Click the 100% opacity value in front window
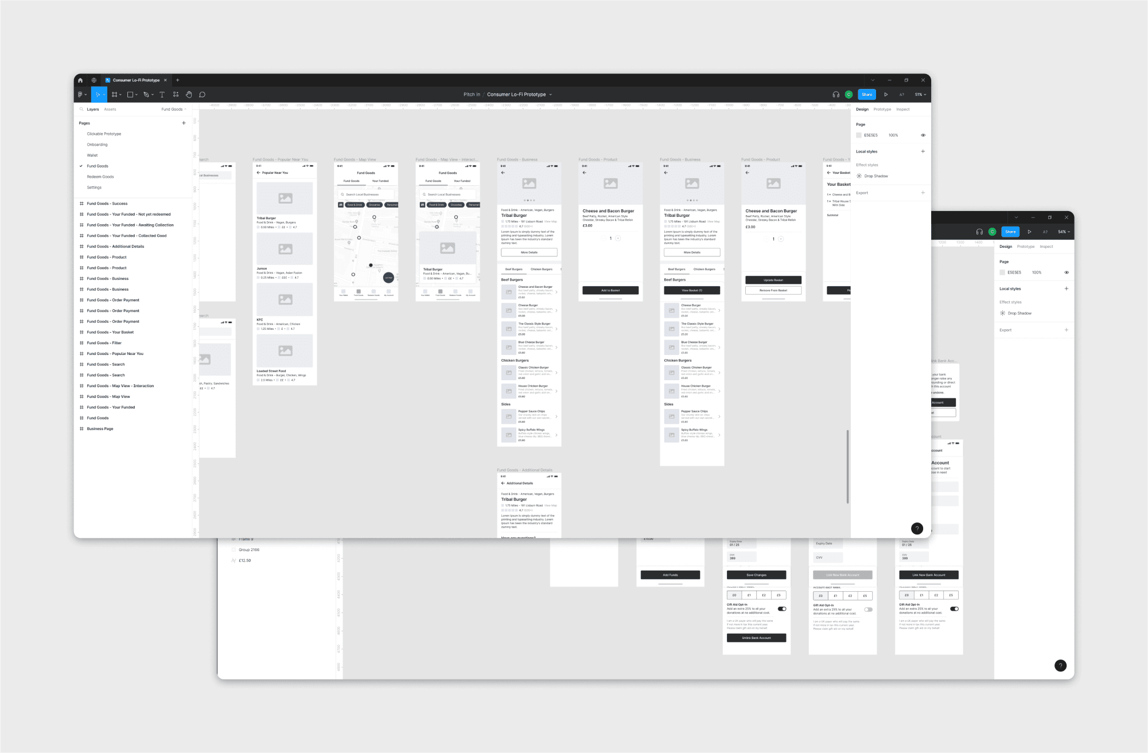Image resolution: width=1148 pixels, height=753 pixels. coord(893,135)
